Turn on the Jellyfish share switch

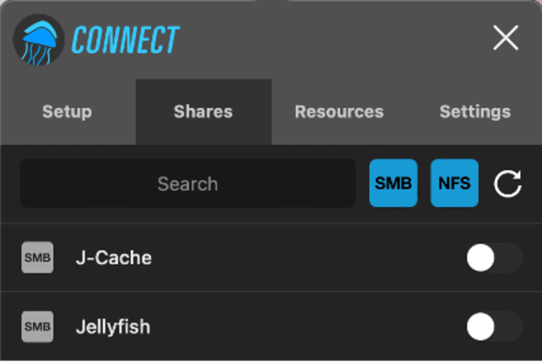pyautogui.click(x=494, y=327)
